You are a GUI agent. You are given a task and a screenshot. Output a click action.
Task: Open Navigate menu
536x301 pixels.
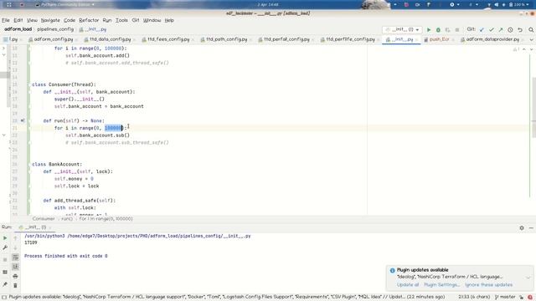pos(50,20)
